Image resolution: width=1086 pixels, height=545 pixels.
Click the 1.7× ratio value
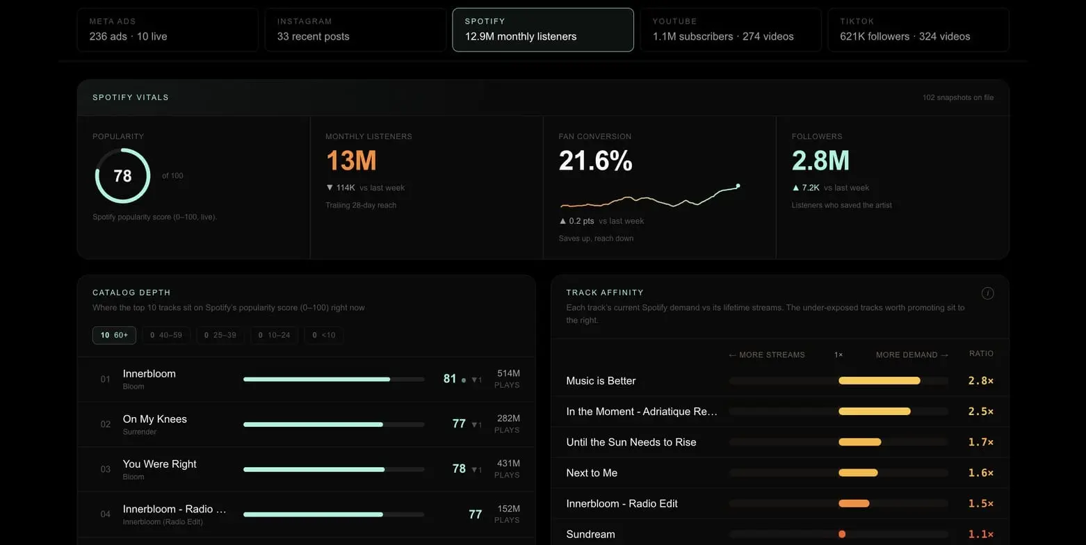[981, 442]
